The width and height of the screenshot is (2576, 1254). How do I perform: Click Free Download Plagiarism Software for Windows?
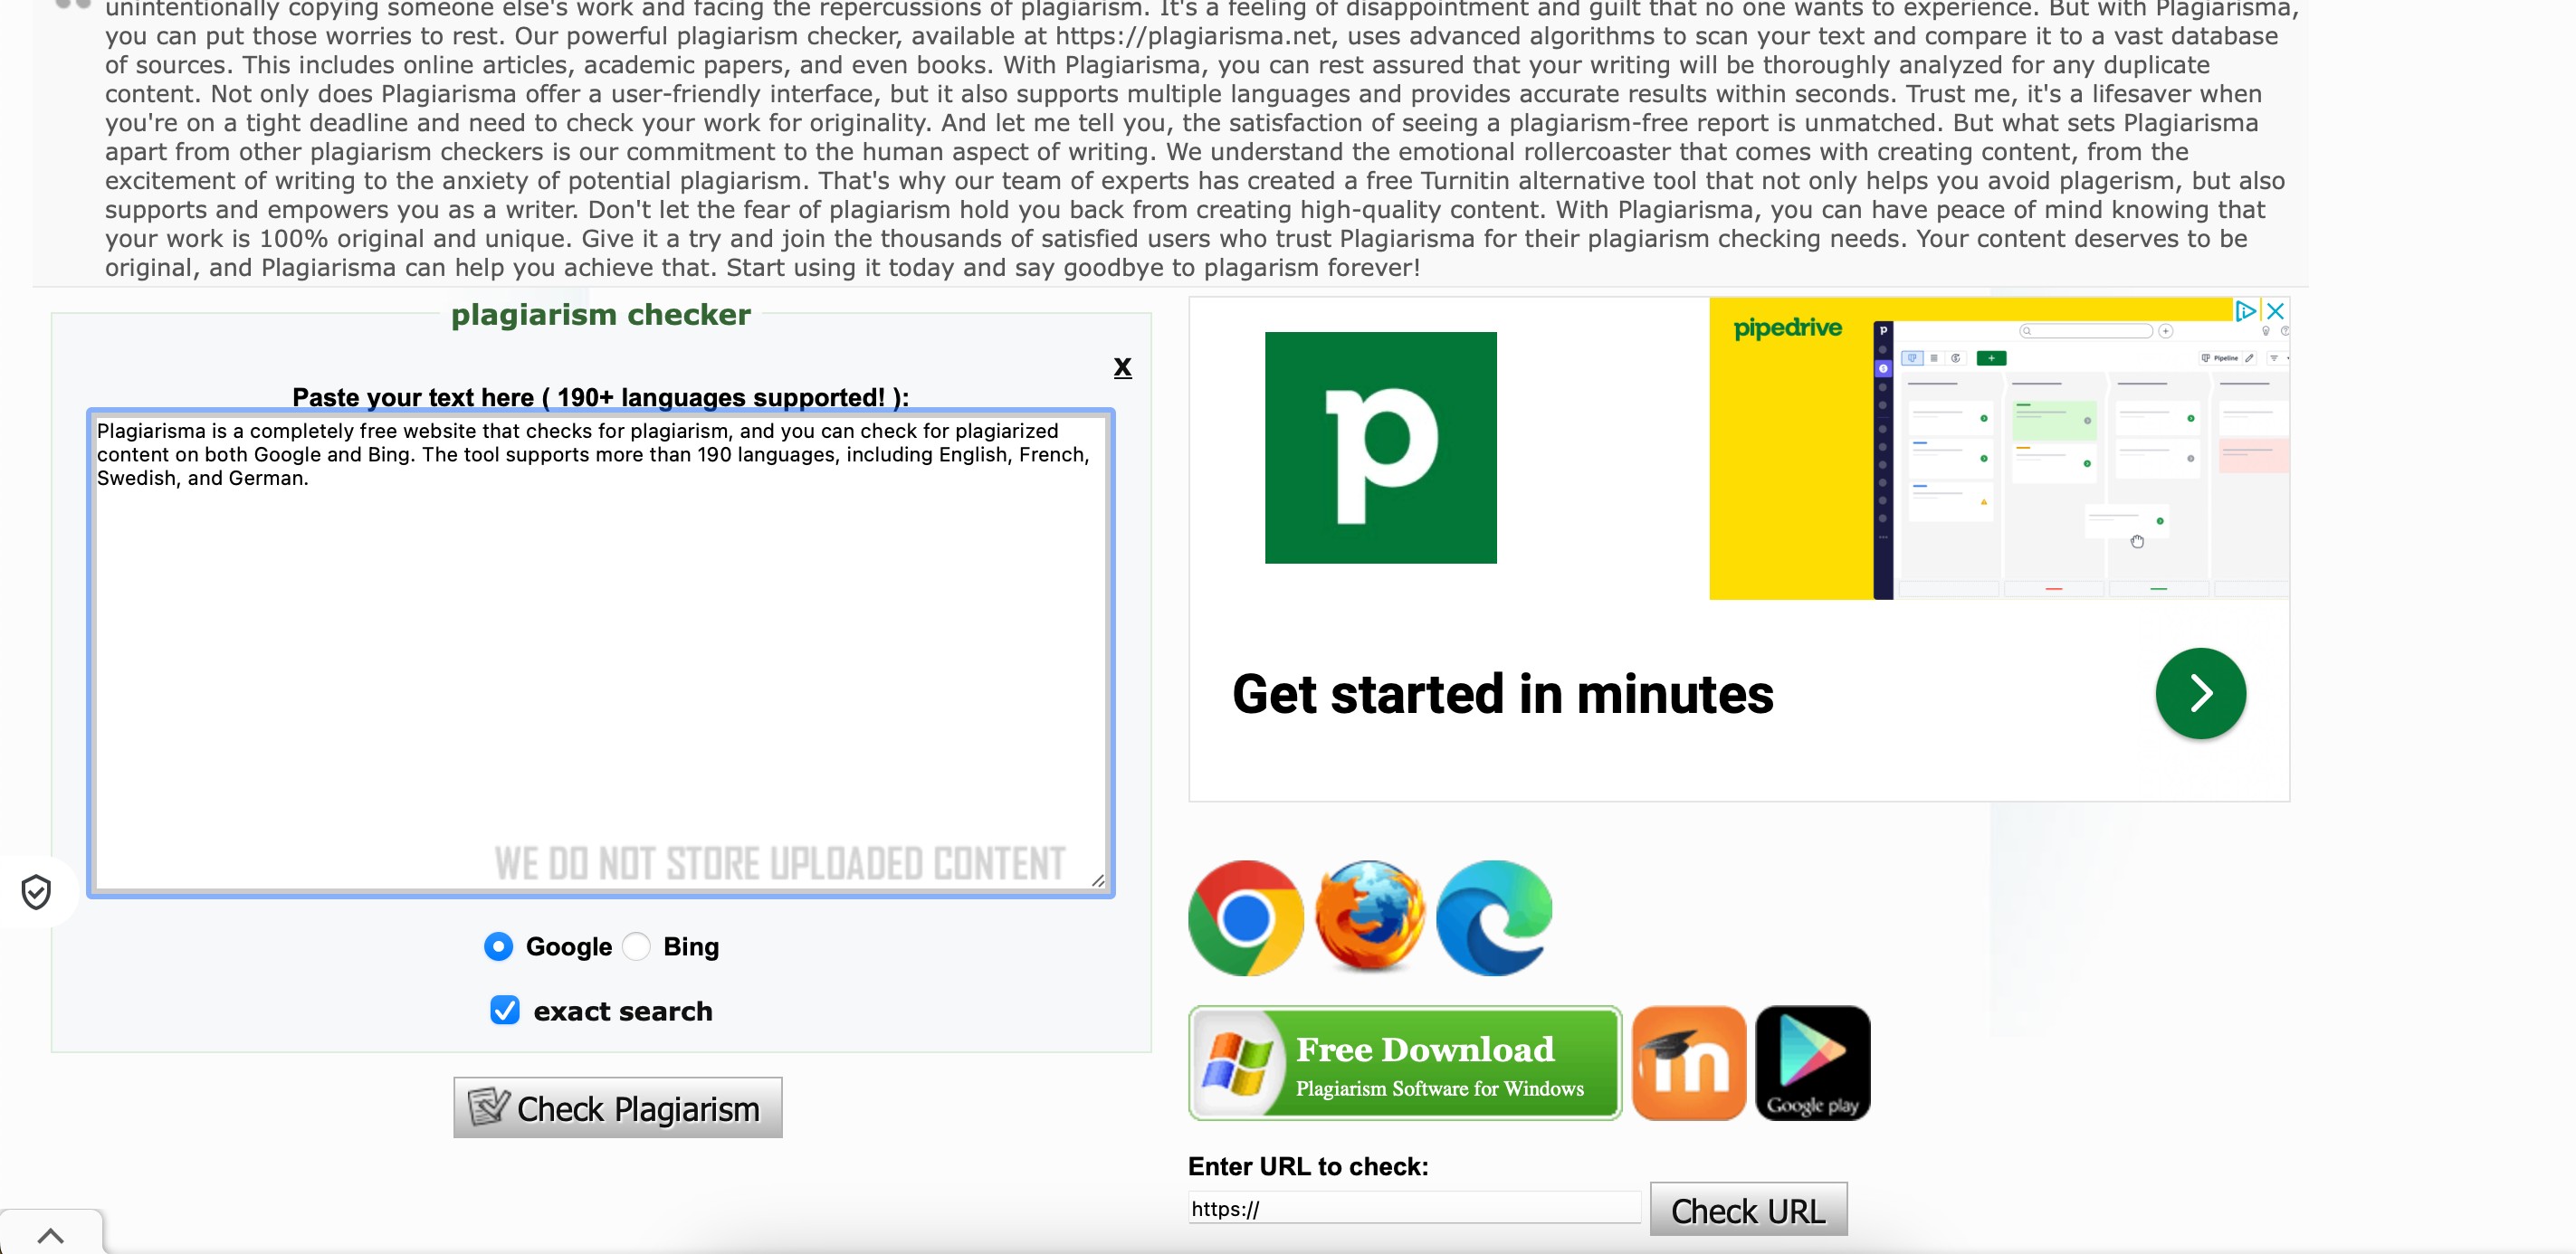1404,1063
